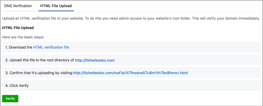Click the bold "HTML File Upload" heading
The width and height of the screenshot is (263, 106).
click(18, 28)
